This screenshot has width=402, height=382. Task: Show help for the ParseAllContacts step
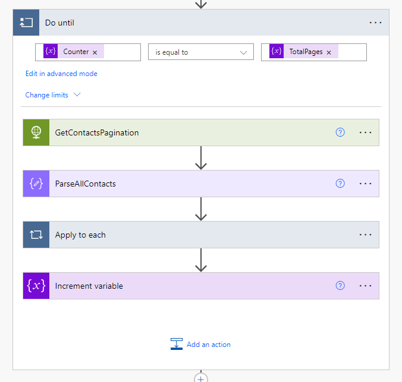point(340,184)
